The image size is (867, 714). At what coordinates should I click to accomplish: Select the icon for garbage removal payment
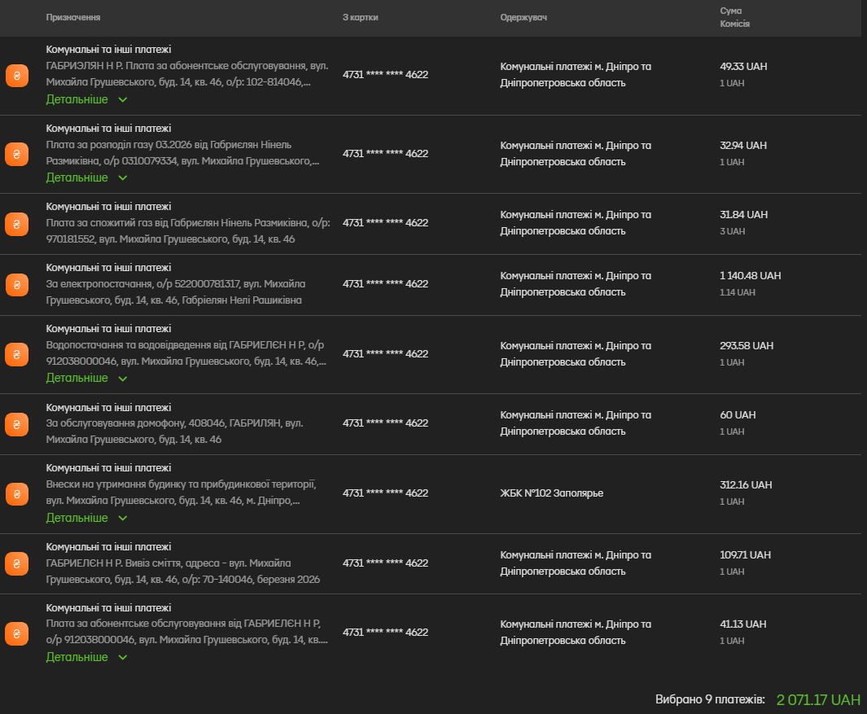pos(17,563)
